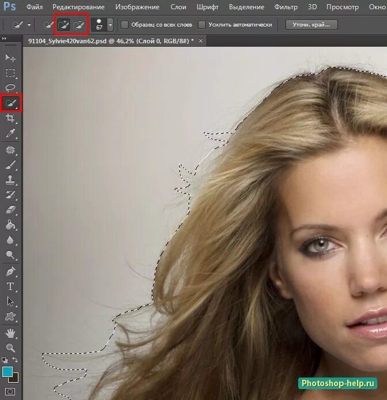Viewport: 387px width, 400px height.
Task: Enable 'Образец со всех слоев' checkbox
Action: 125,25
